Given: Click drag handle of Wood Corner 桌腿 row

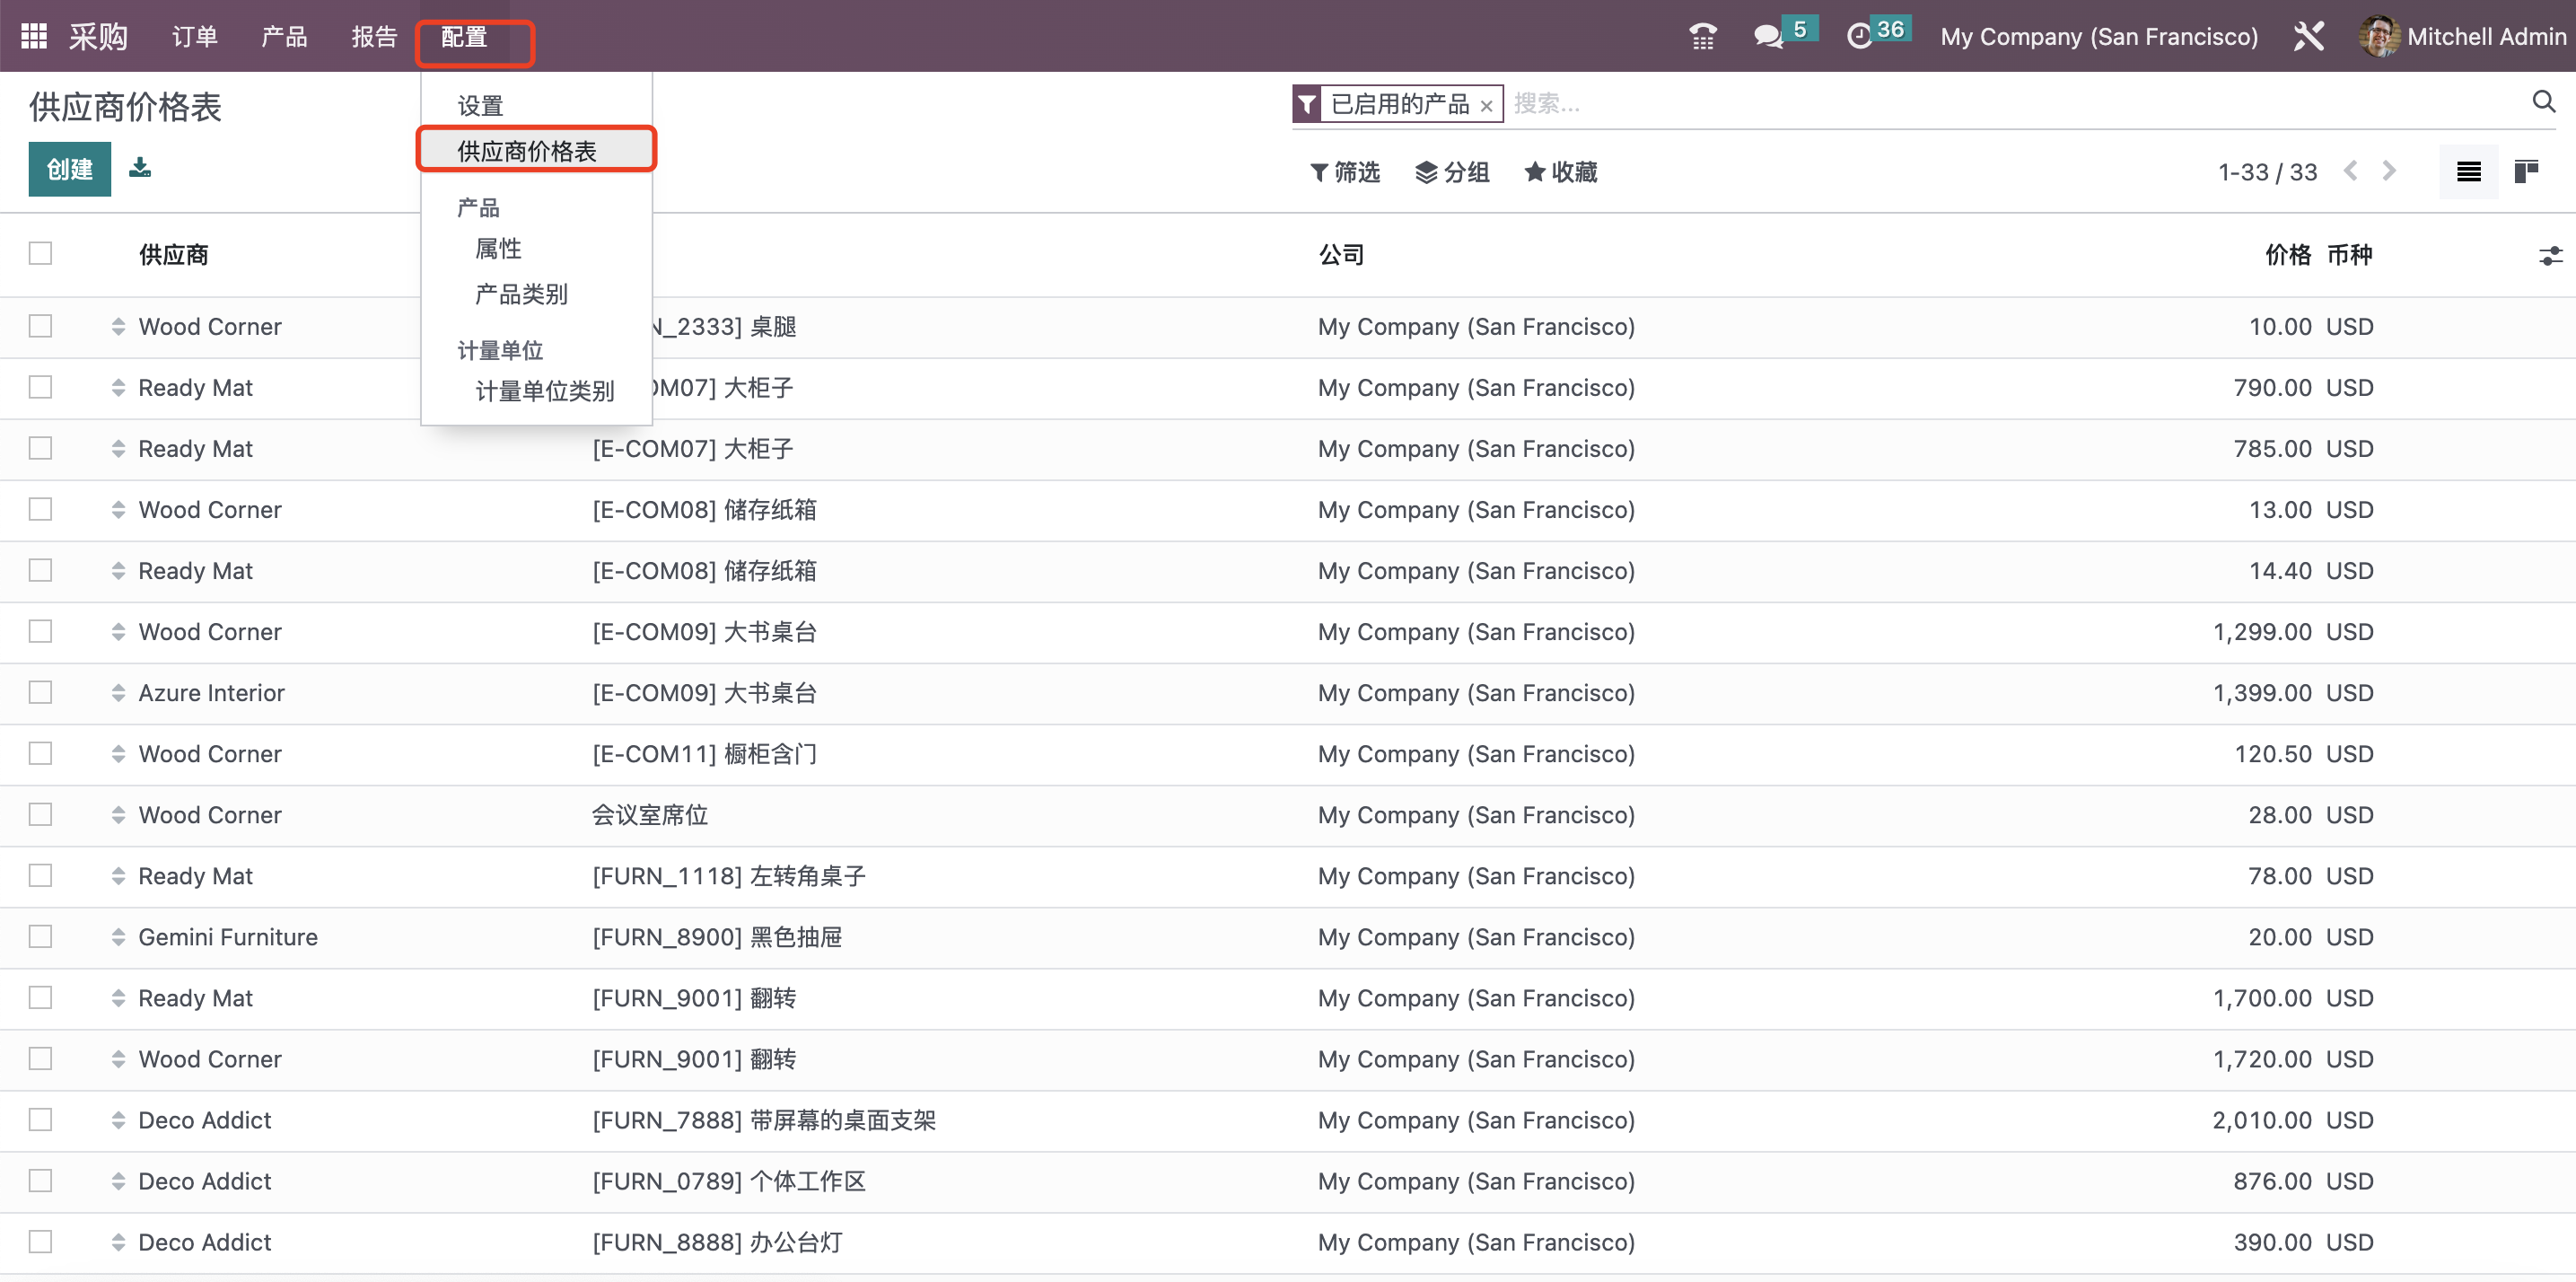Looking at the screenshot, I should click(x=118, y=327).
